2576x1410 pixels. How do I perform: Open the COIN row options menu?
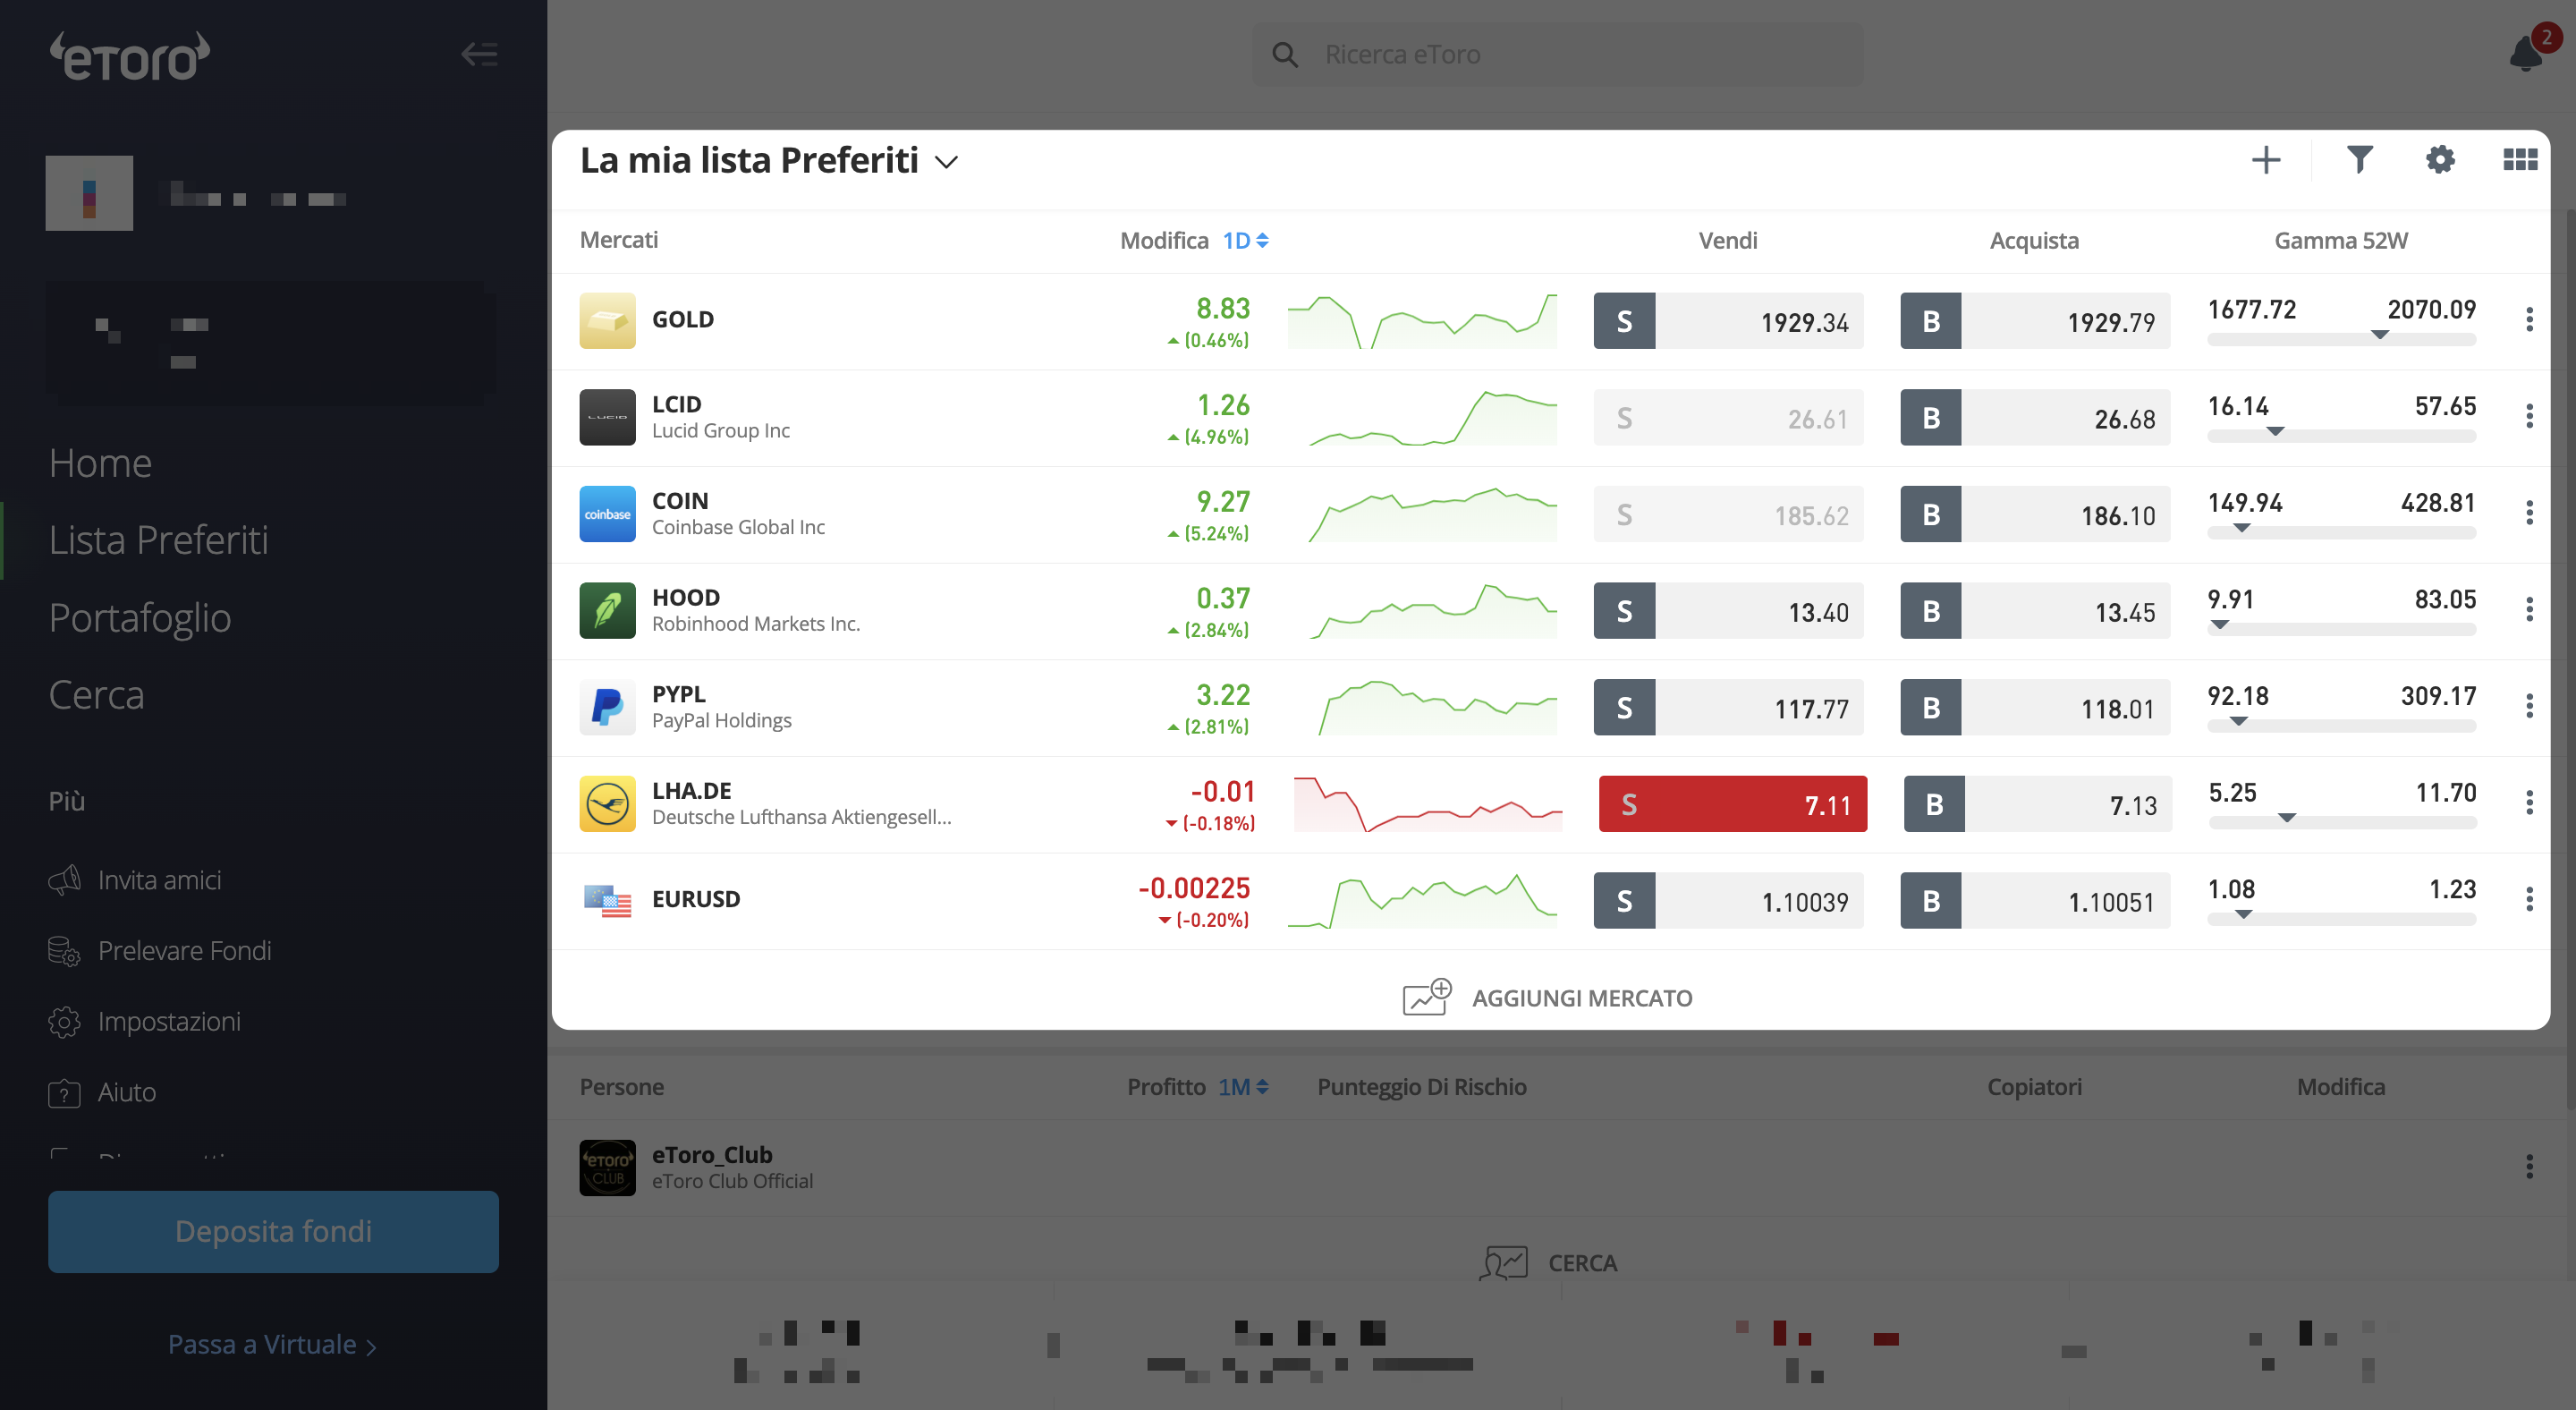[x=2529, y=513]
